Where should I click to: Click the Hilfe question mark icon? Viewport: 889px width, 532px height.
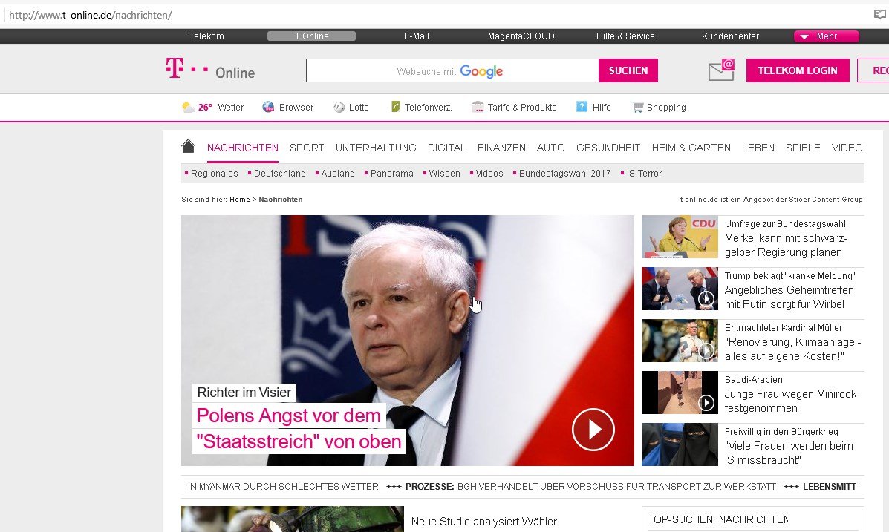pos(582,108)
